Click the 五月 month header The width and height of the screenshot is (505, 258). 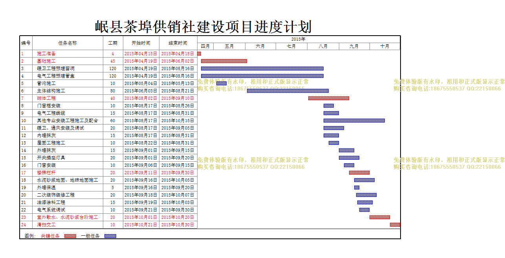[x=229, y=46]
